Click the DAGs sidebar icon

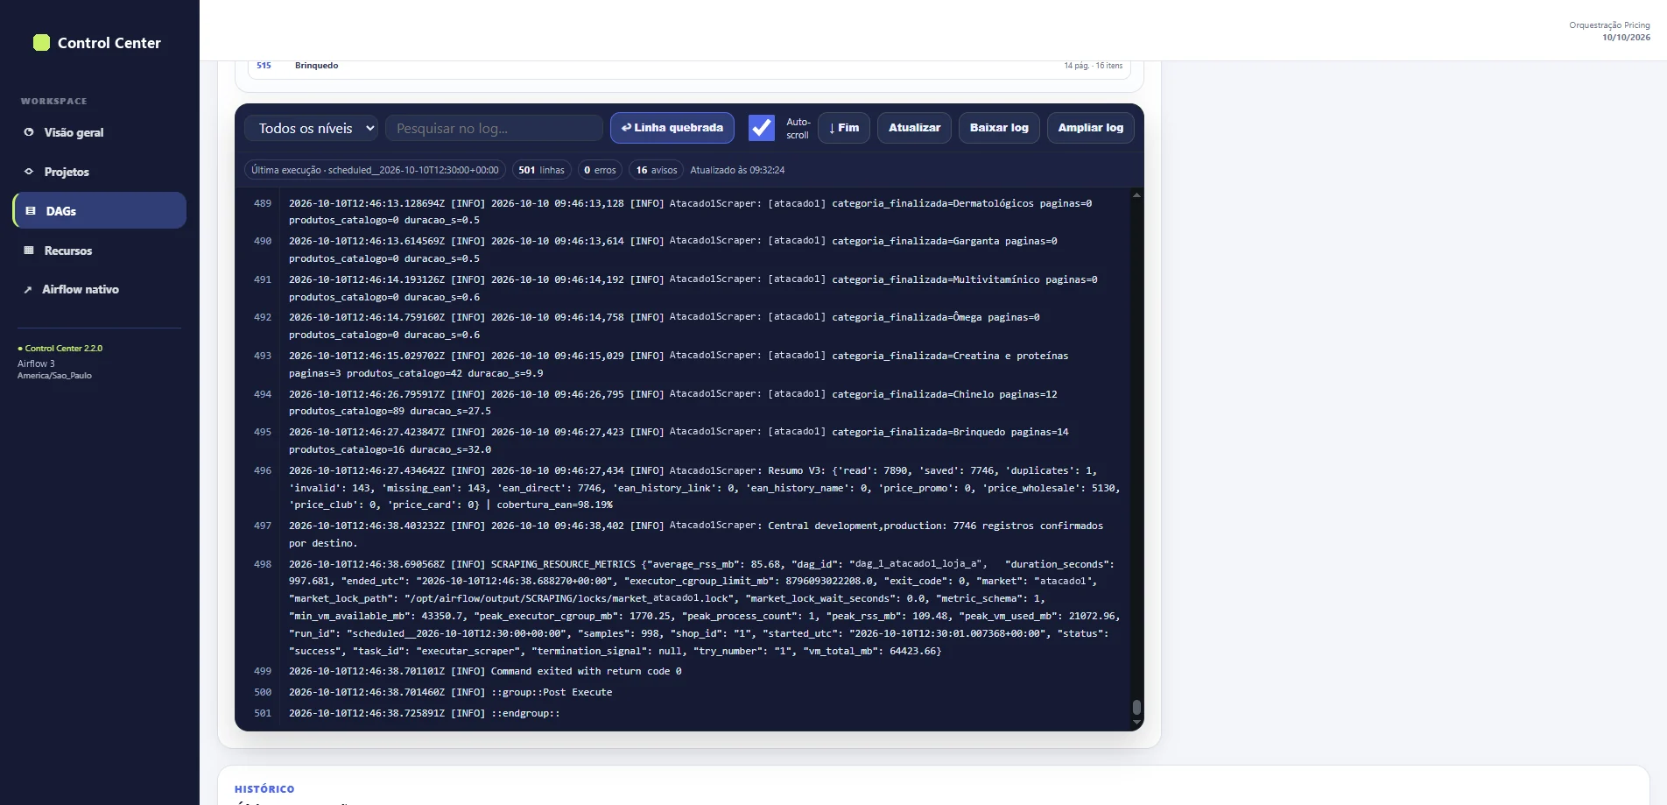[31, 211]
